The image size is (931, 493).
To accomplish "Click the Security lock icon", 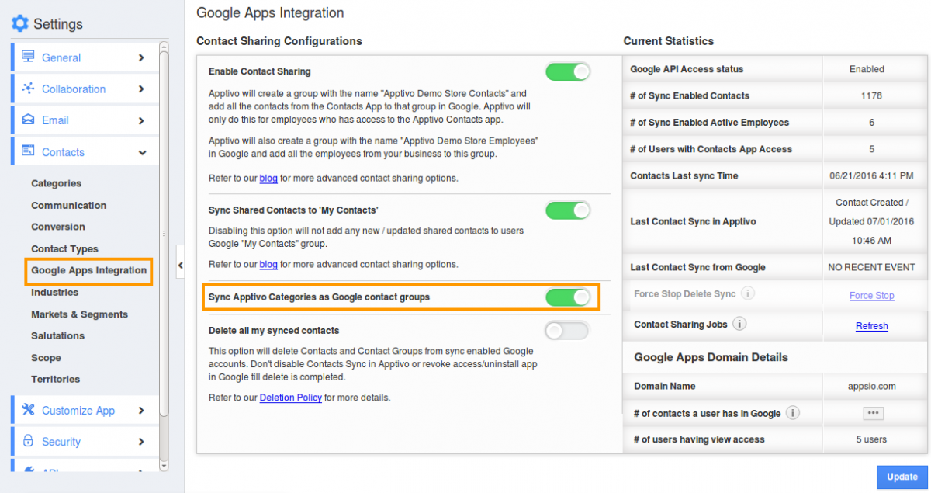I will pos(29,441).
